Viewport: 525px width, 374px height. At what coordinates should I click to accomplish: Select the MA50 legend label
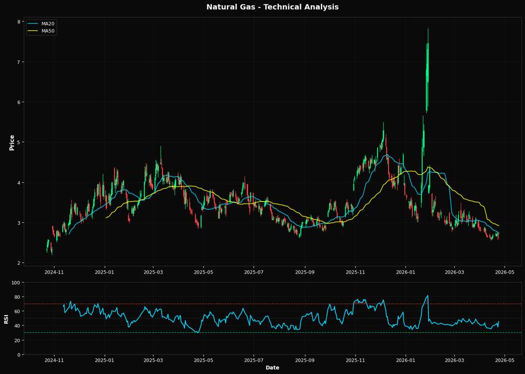tap(47, 31)
